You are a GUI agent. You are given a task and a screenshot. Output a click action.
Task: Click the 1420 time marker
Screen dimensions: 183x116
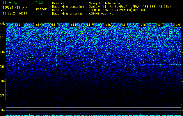(x=177, y=25)
